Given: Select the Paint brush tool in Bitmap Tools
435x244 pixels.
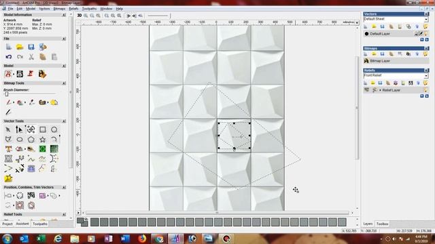Looking at the screenshot, I should point(8,102).
